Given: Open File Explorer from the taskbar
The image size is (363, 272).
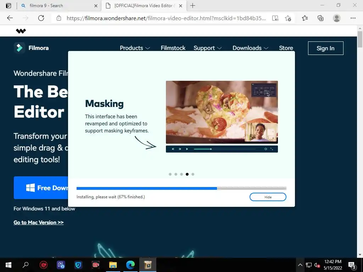Looking at the screenshot, I should click(113, 265).
